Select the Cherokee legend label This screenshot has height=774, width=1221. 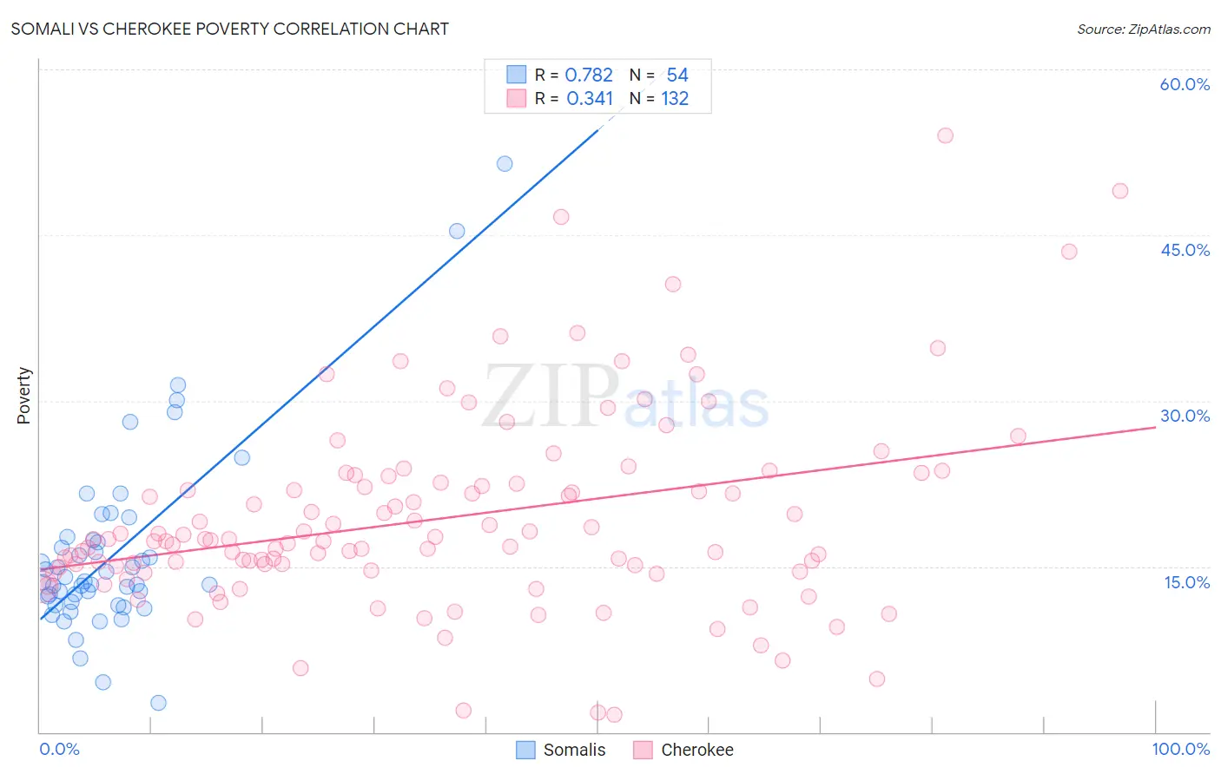pyautogui.click(x=697, y=750)
